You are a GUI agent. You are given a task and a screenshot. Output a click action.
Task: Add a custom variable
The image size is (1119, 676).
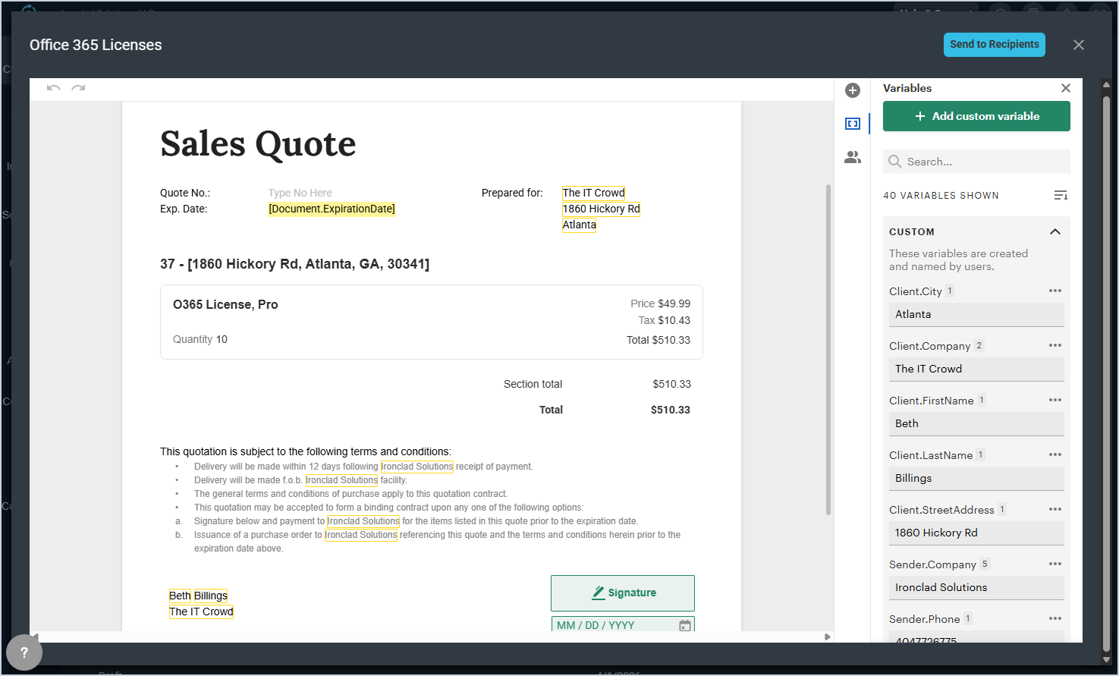[x=976, y=116]
